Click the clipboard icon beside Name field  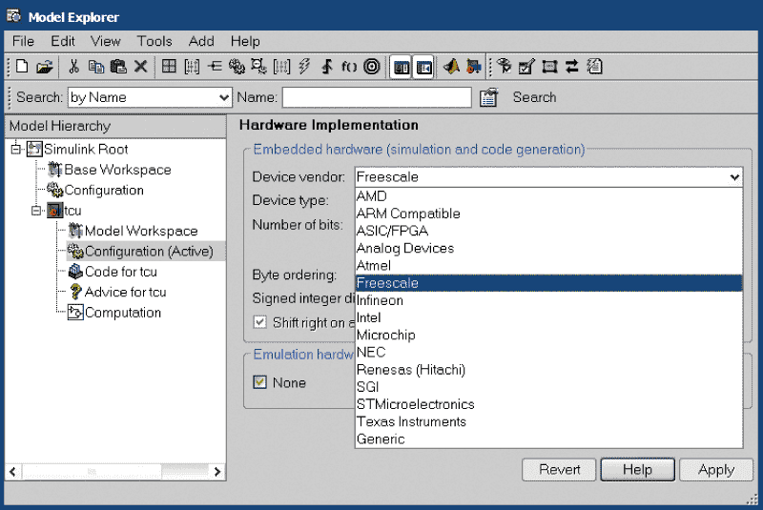click(488, 97)
